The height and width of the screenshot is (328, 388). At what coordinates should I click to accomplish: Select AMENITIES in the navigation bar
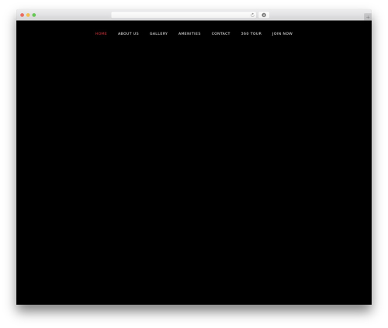189,33
